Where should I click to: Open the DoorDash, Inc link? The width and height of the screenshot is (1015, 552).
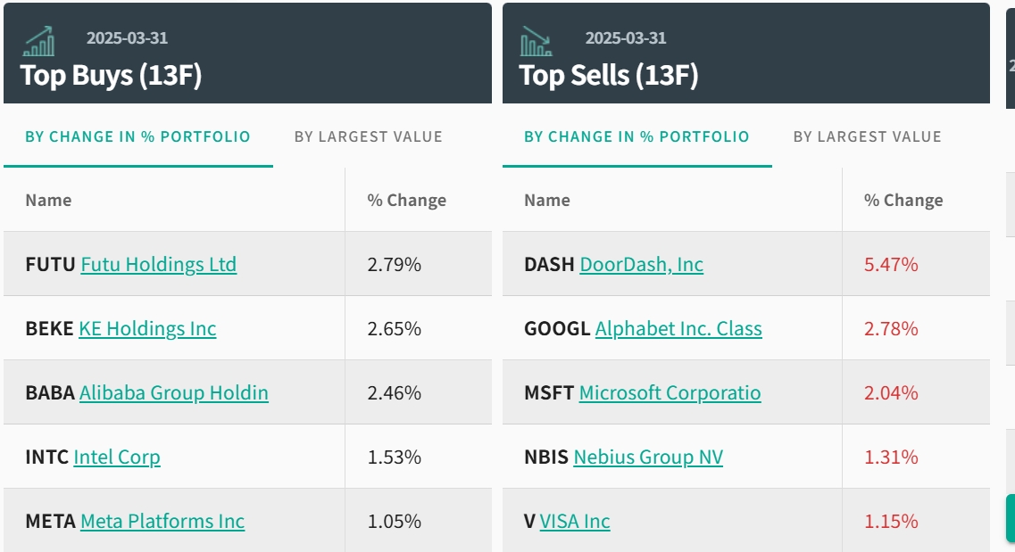(x=641, y=265)
